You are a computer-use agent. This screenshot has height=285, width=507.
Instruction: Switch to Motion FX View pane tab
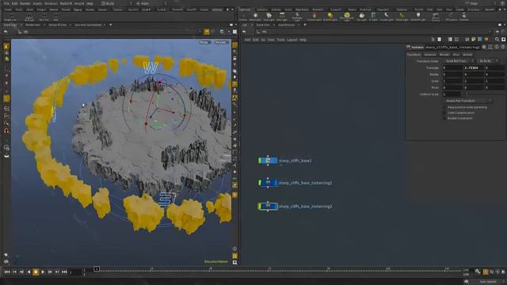58,25
